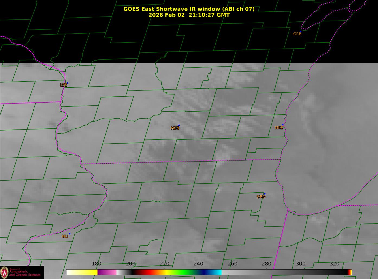Screen dimensions: 378x279
Task: Click the MSN station marker dot
Action: [x=179, y=125]
